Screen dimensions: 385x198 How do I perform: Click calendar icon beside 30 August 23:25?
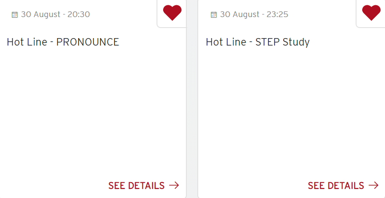214,15
